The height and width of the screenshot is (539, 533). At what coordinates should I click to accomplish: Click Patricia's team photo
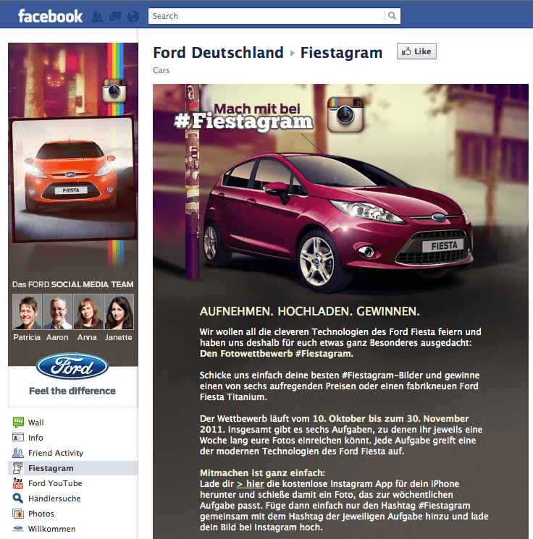click(x=27, y=311)
